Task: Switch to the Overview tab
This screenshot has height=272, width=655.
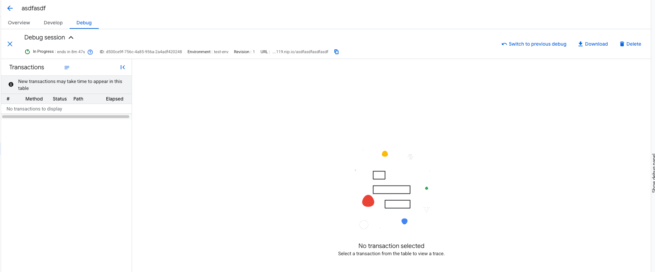Action: 19,23
